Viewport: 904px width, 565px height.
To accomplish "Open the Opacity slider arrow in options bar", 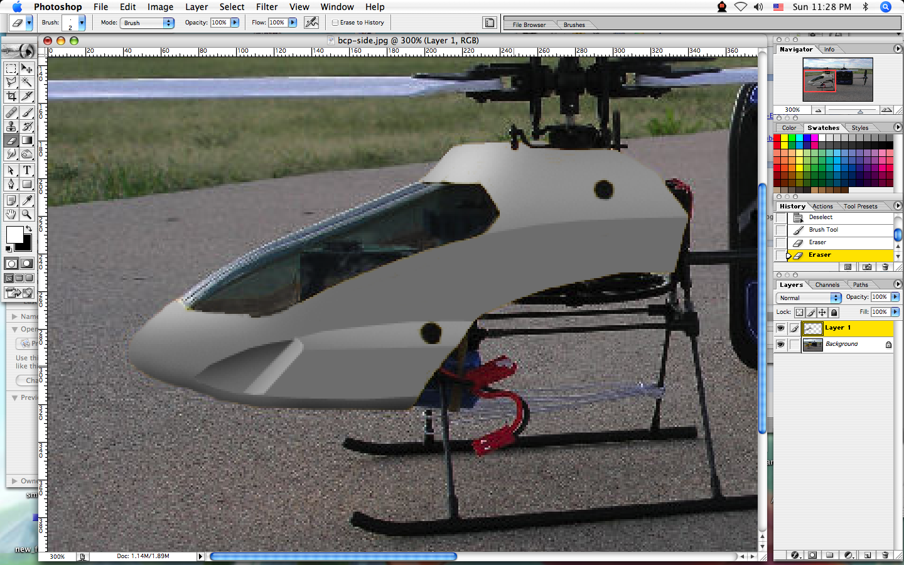I will pos(235,23).
